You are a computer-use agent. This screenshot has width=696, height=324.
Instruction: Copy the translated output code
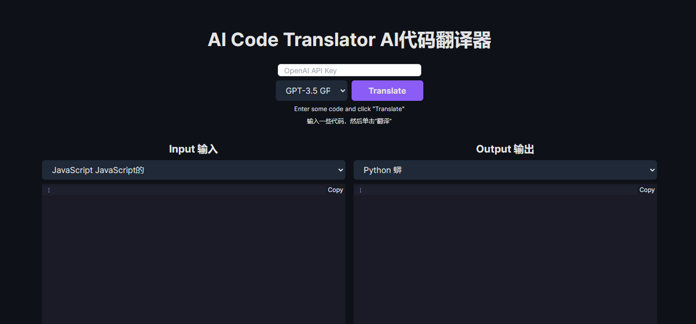point(647,189)
